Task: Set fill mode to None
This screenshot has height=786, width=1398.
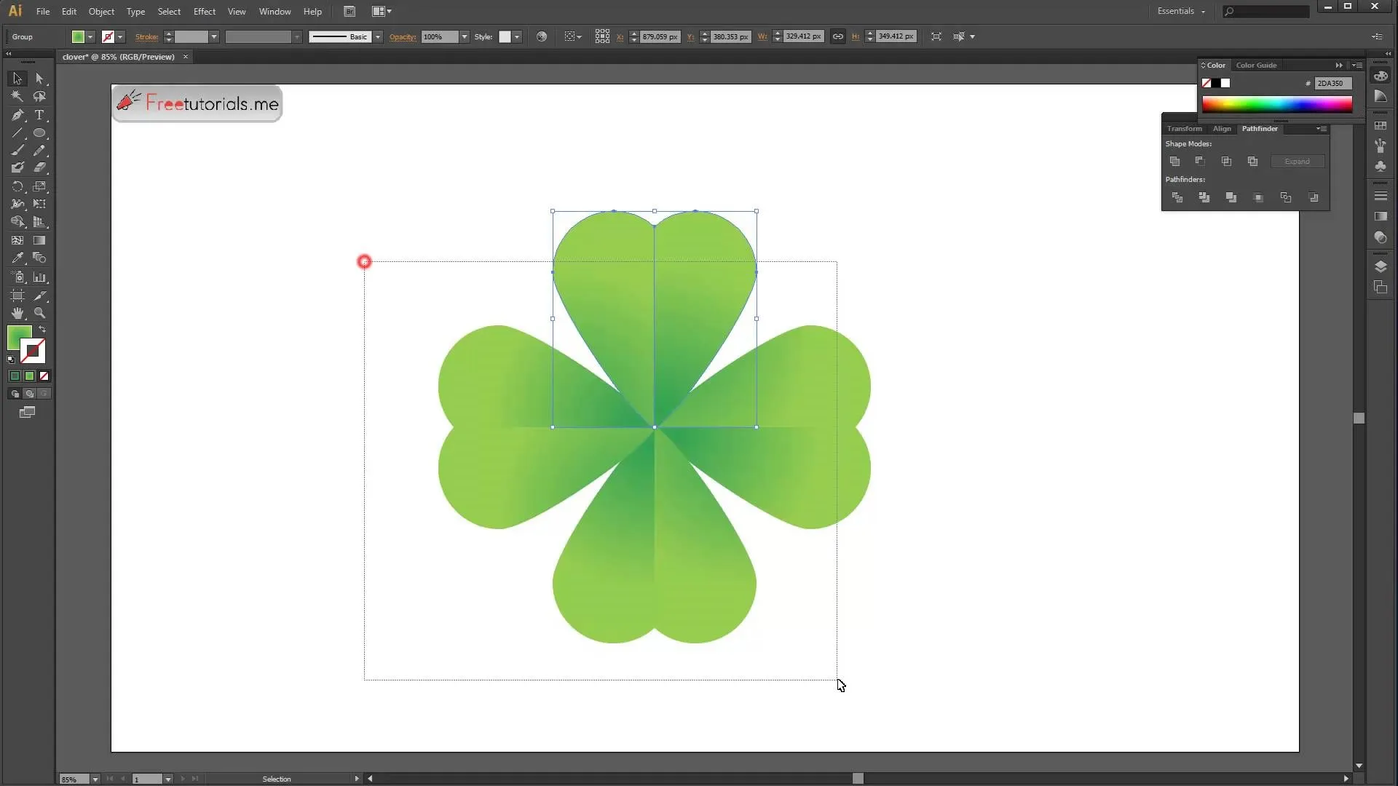Action: click(x=44, y=376)
